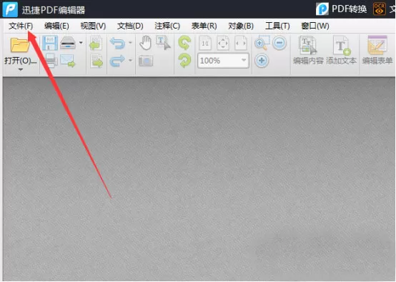
Task: Click the redo arrow icon
Action: [118, 61]
